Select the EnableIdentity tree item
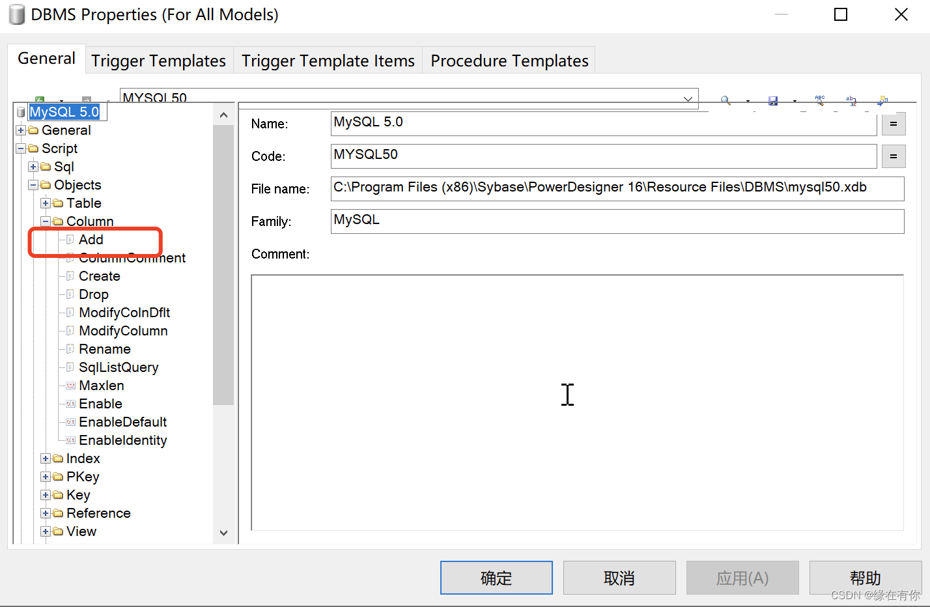The image size is (930, 607). pyautogui.click(x=123, y=440)
